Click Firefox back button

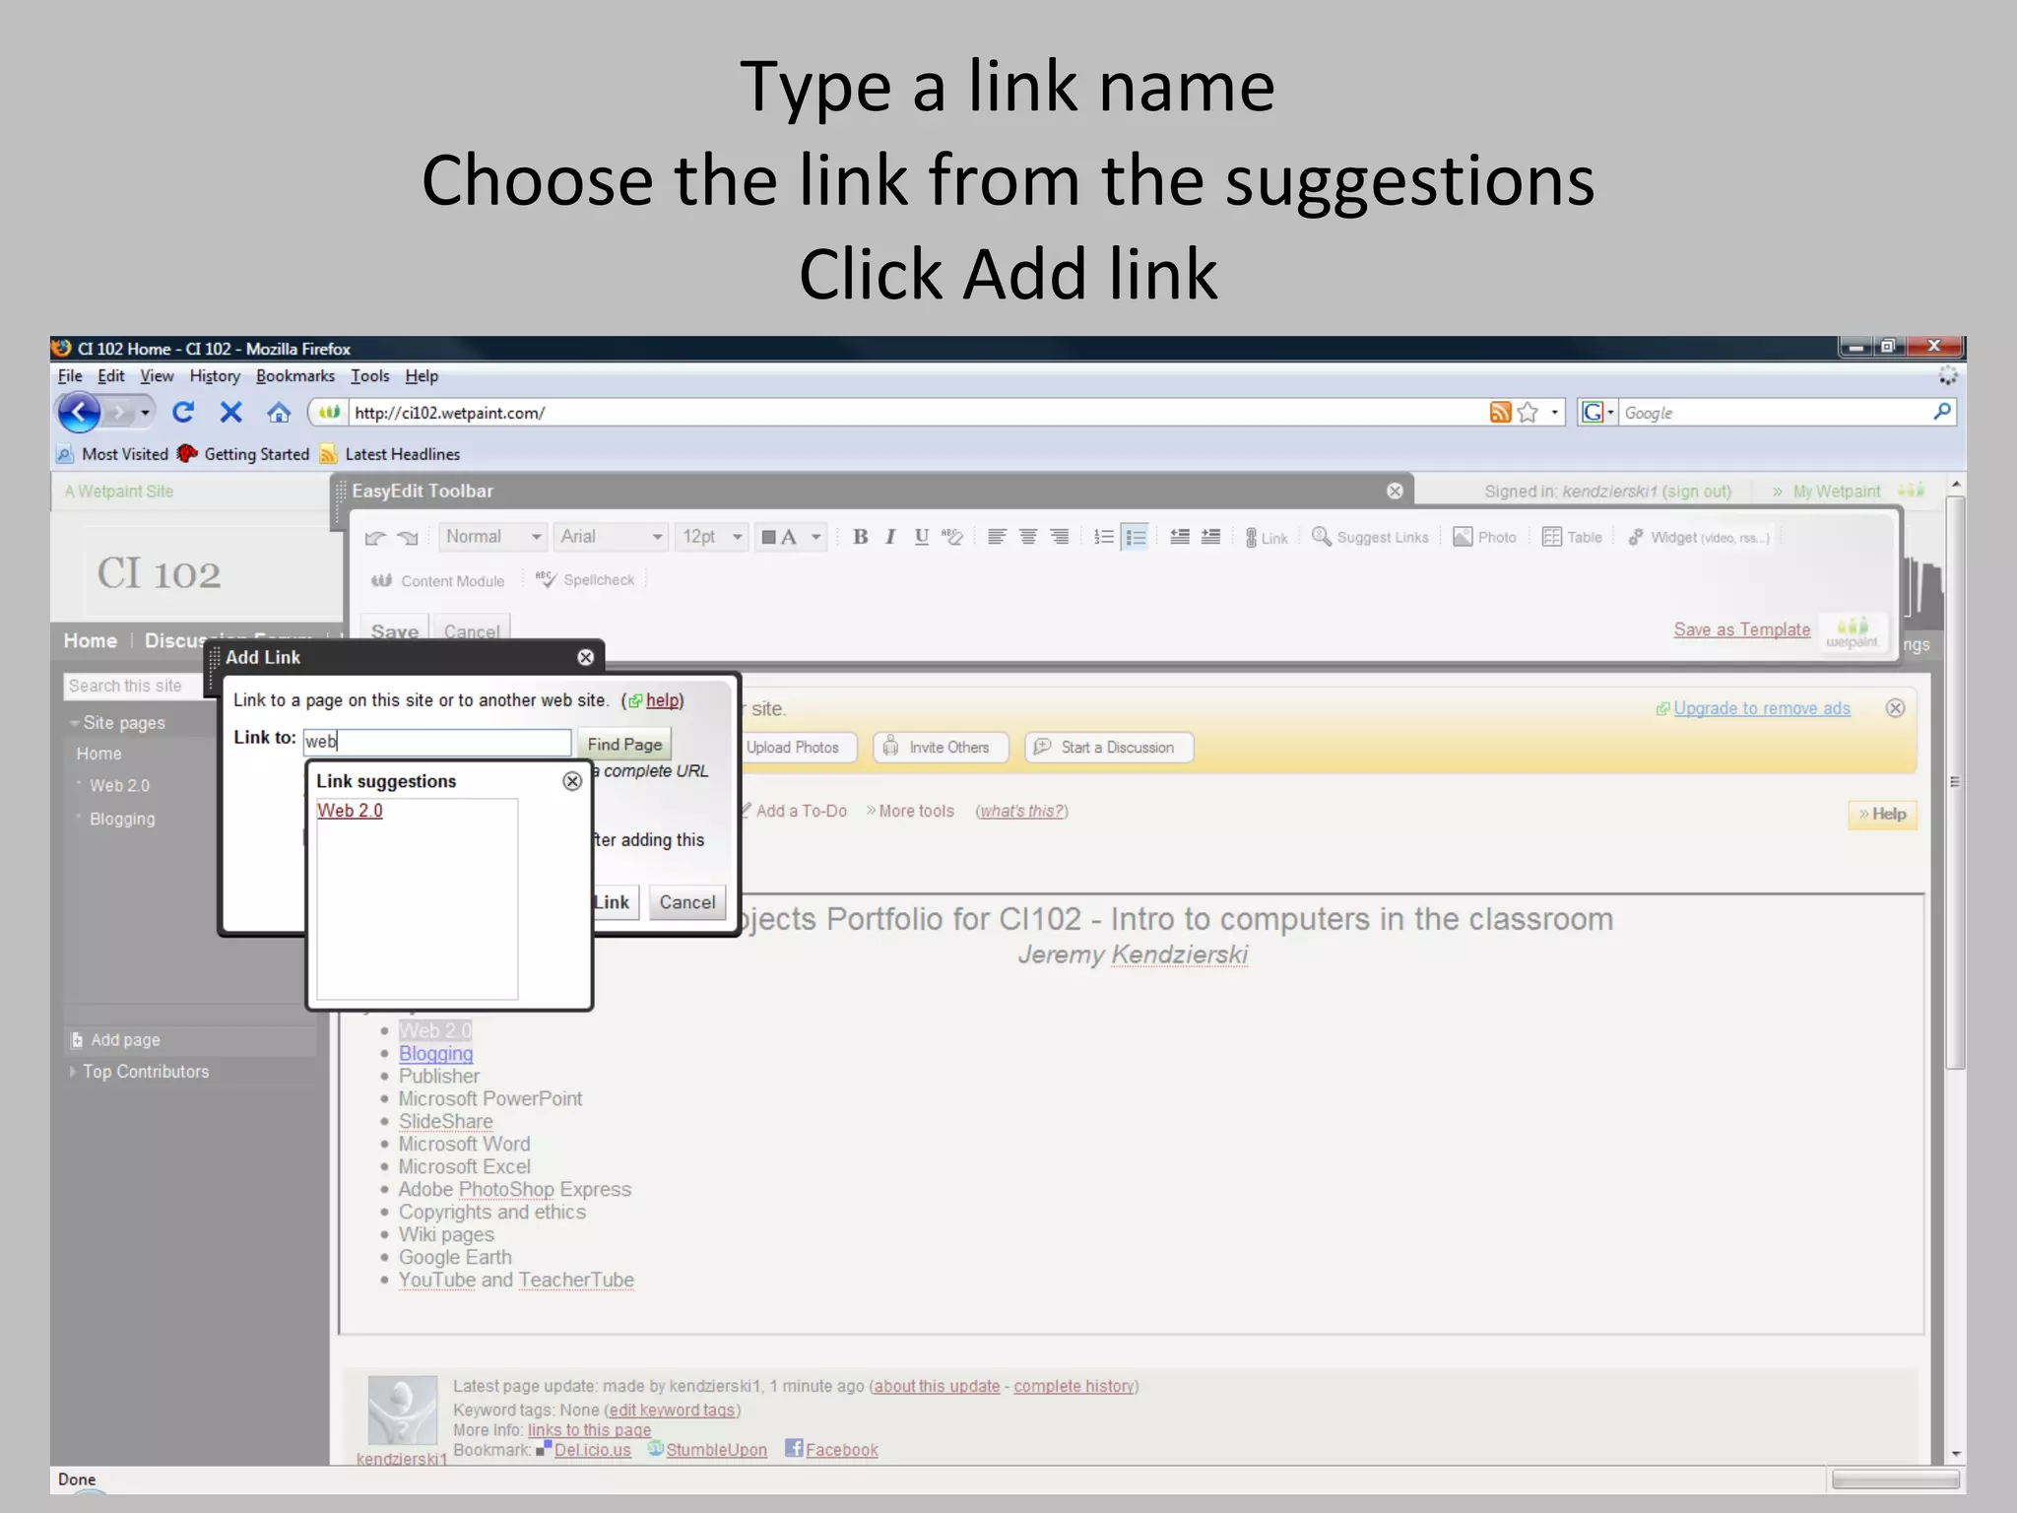tap(80, 412)
